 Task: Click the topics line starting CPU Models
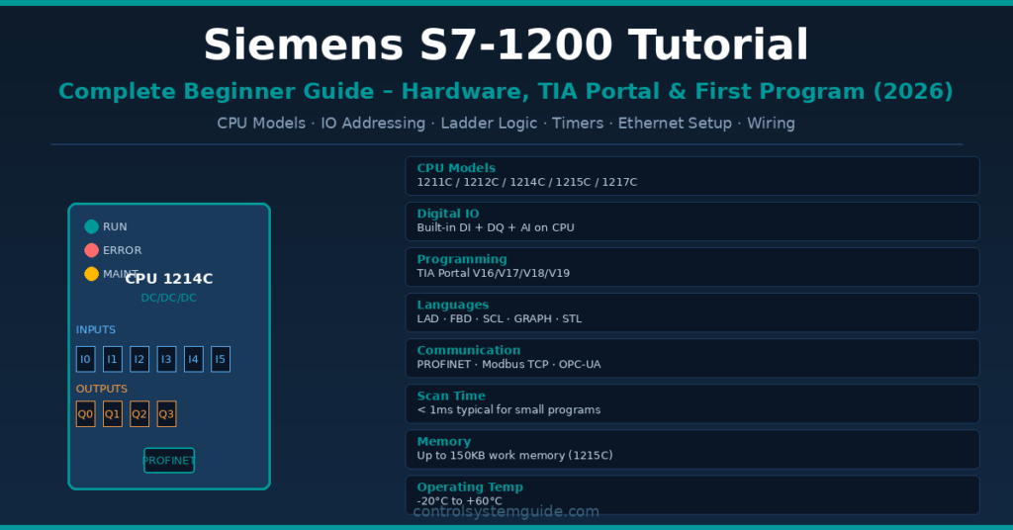pos(506,123)
